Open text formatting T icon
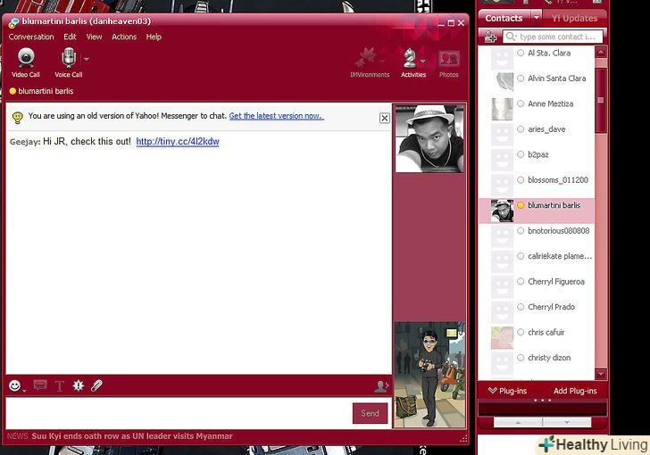 (x=59, y=386)
